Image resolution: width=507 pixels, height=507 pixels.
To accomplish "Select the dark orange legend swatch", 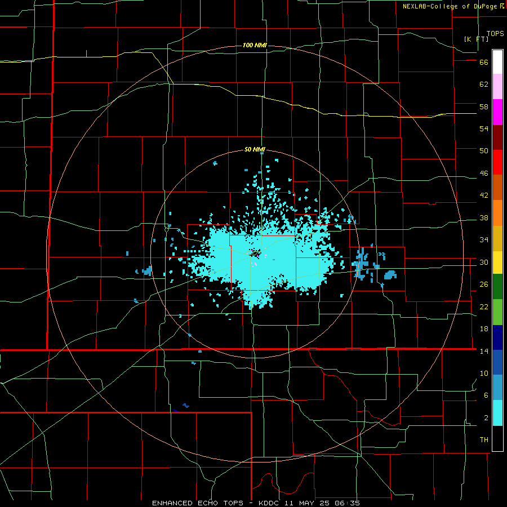I will click(497, 187).
